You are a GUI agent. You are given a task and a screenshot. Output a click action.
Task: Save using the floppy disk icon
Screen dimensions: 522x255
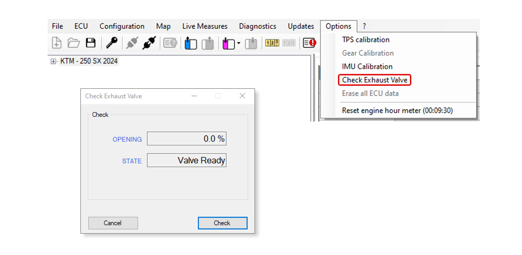point(90,43)
